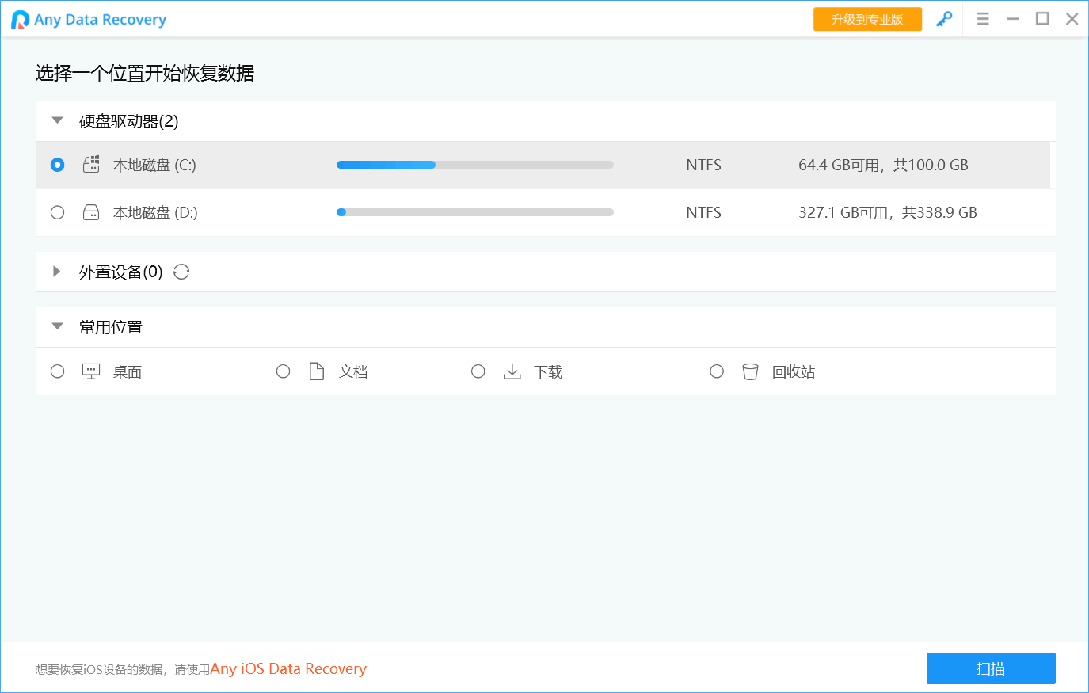Refresh external devices with the reload icon

coord(181,272)
